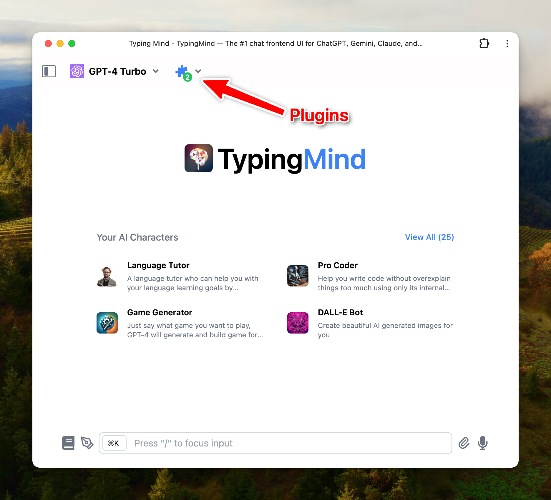Click the Game Generator icon
Image resolution: width=551 pixels, height=500 pixels.
pos(107,323)
